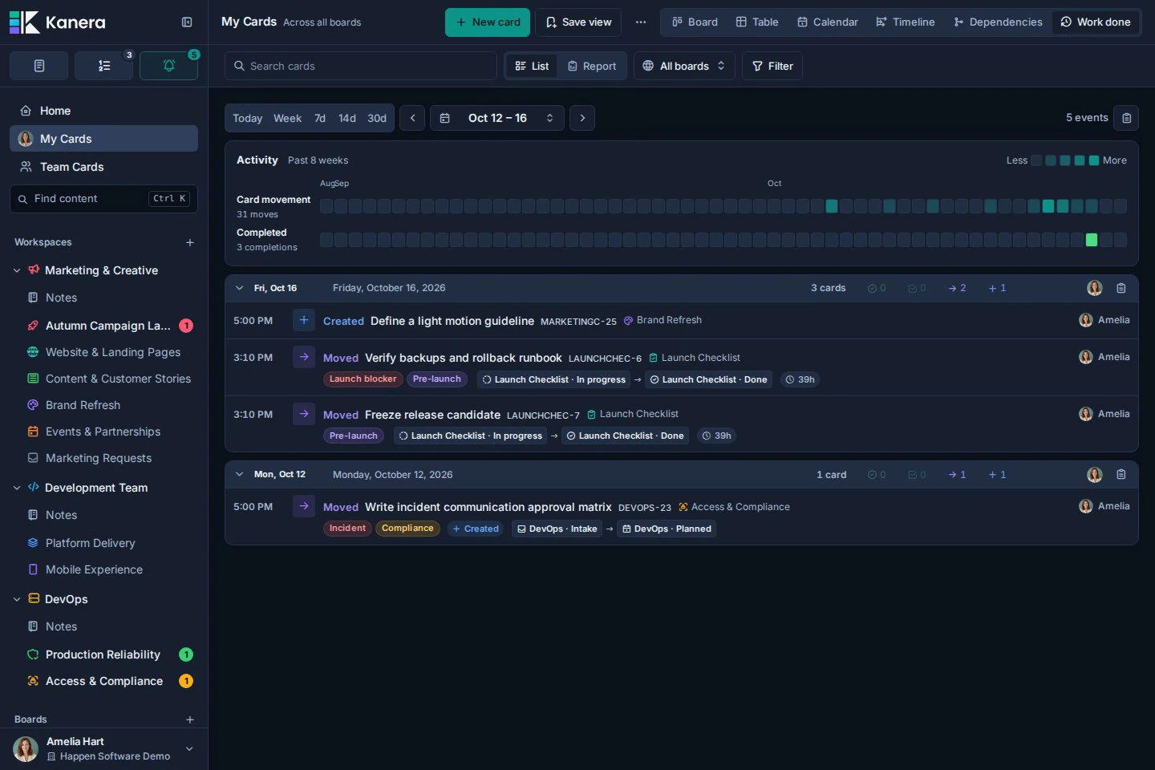The height and width of the screenshot is (770, 1155).
Task: Switch to Report view toggle
Action: pos(592,66)
